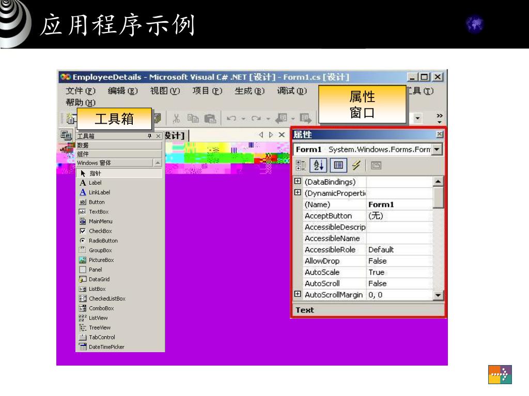Open the Redo history dropdown arrow
Image resolution: width=529 pixels, height=396 pixels.
coord(268,119)
